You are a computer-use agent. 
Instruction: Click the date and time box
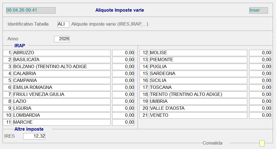click(x=31, y=10)
